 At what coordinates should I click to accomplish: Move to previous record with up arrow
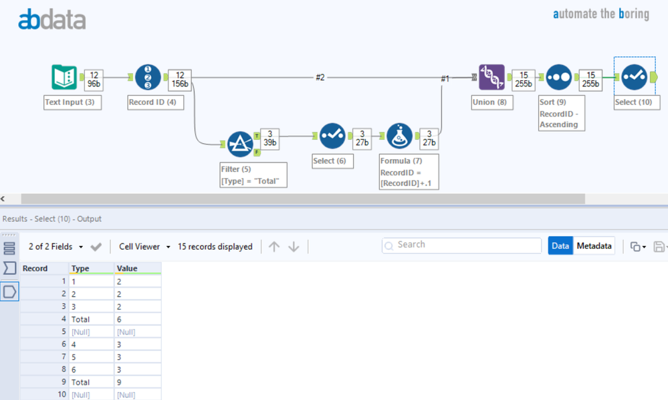point(274,247)
